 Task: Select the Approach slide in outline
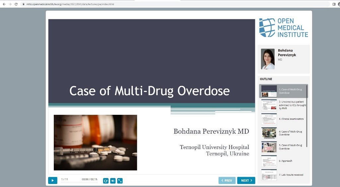(283, 161)
